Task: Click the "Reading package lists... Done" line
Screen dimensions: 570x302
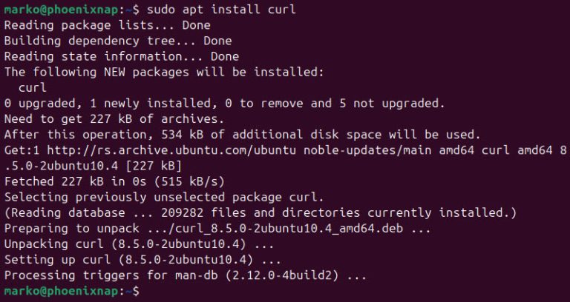Action: tap(108, 25)
